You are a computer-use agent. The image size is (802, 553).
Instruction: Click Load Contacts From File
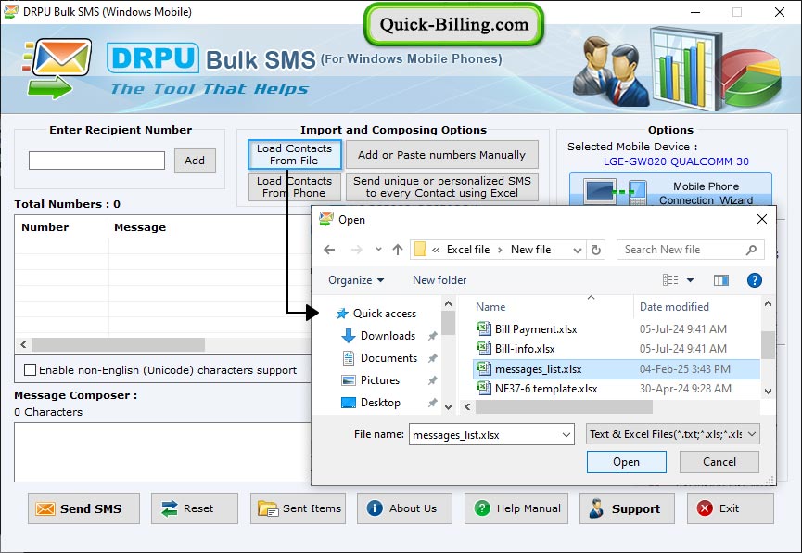pos(295,154)
